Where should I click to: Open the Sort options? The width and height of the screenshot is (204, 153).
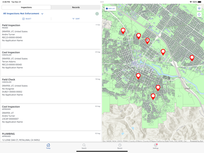coord(76,19)
